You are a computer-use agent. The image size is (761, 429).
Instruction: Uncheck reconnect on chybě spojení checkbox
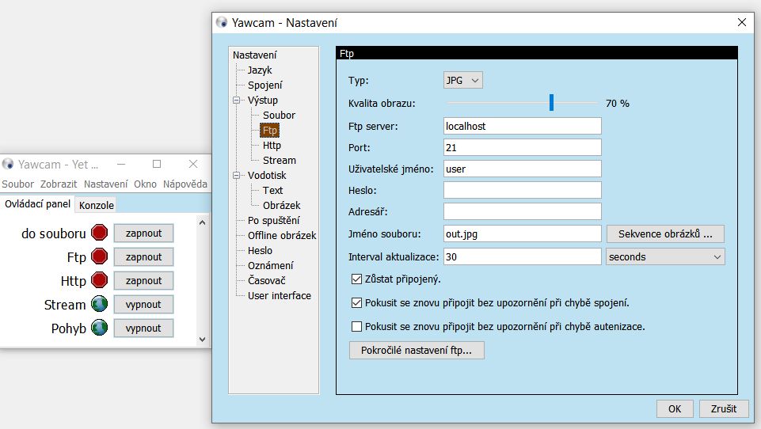356,302
